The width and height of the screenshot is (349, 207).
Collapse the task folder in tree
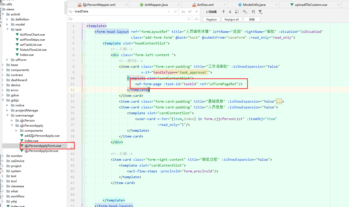coord(8,29)
